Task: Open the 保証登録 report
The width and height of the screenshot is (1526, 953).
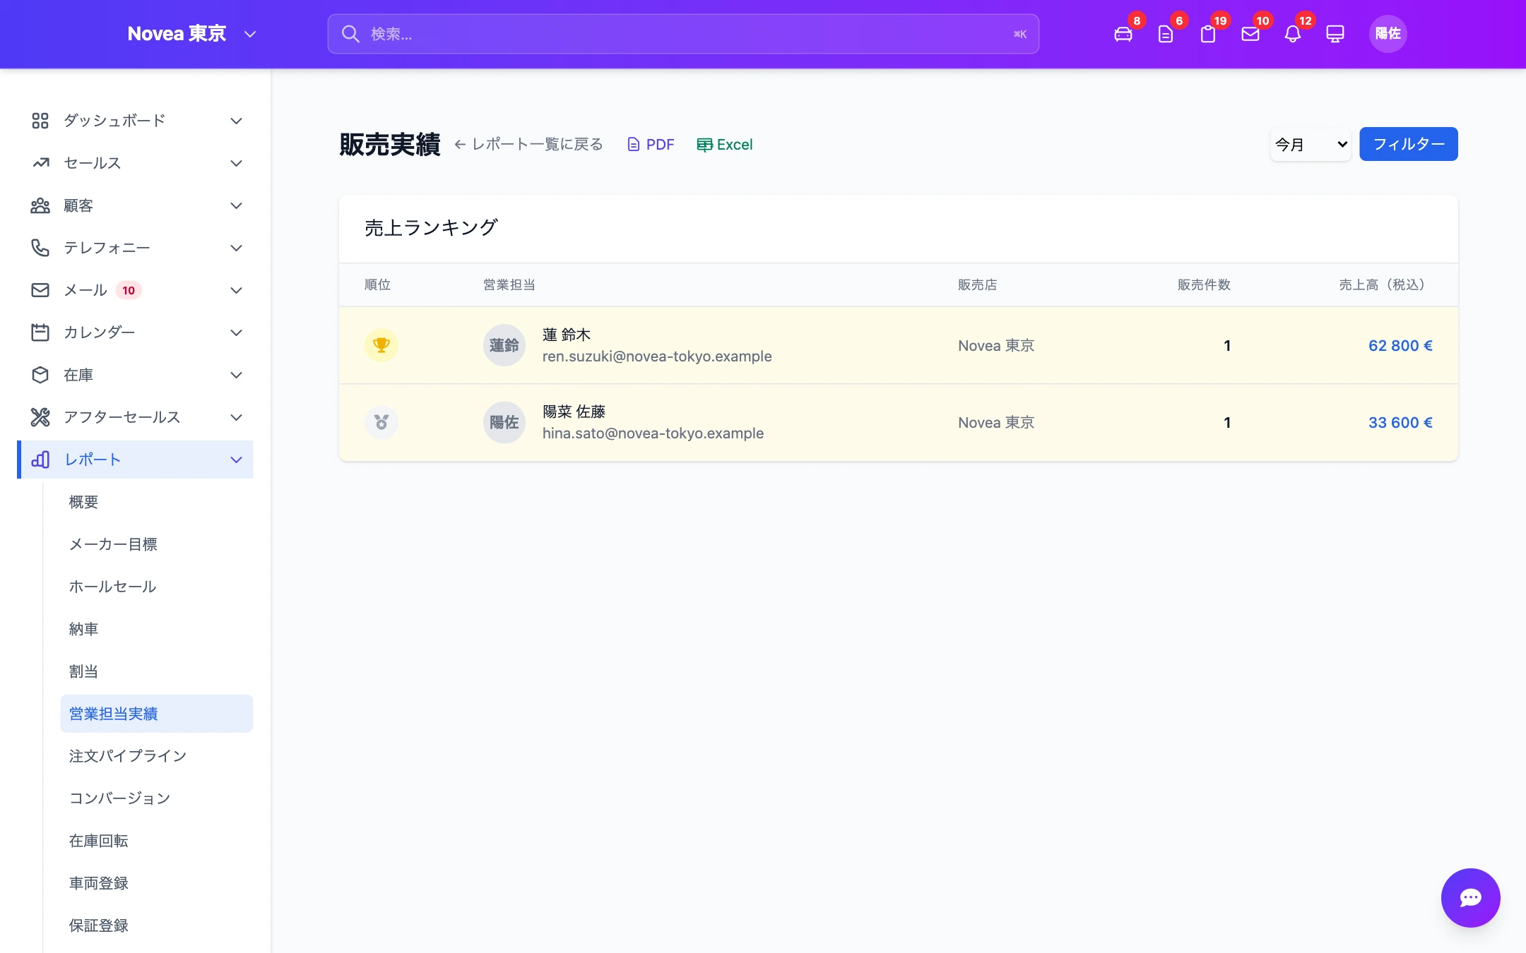Action: (157, 925)
